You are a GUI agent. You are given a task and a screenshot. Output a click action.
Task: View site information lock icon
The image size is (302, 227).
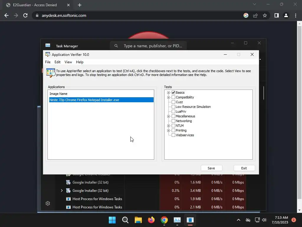(x=37, y=15)
